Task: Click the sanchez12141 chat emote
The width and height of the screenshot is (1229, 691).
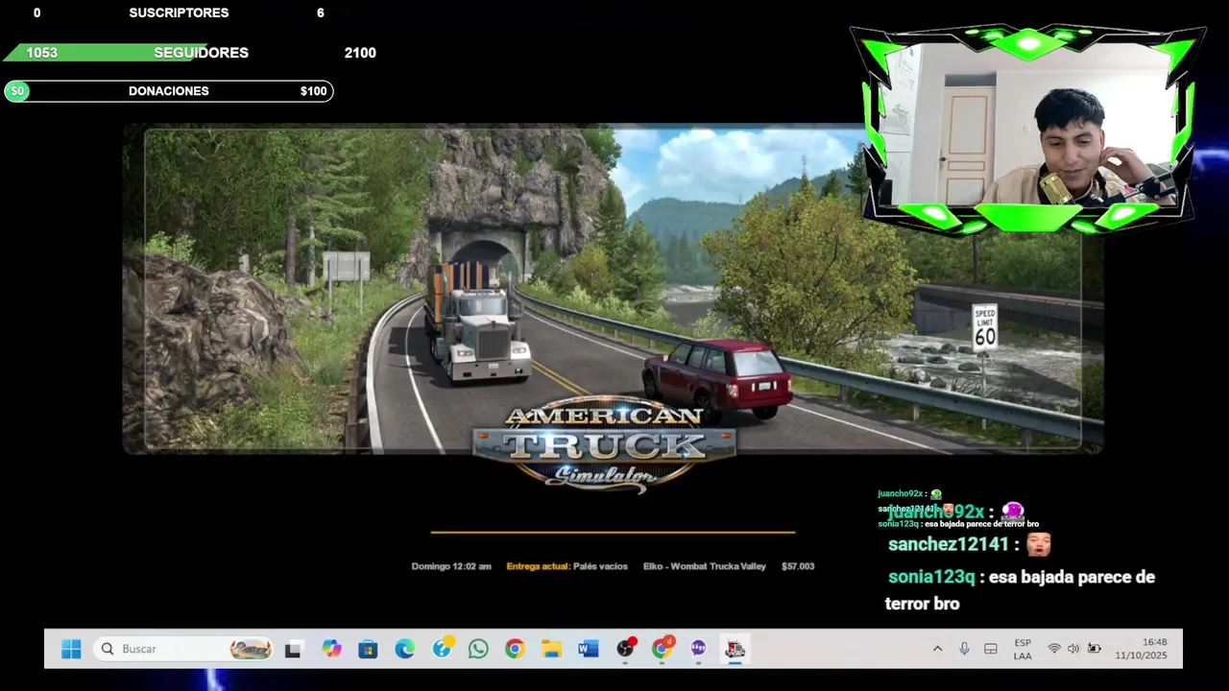Action: [1038, 544]
